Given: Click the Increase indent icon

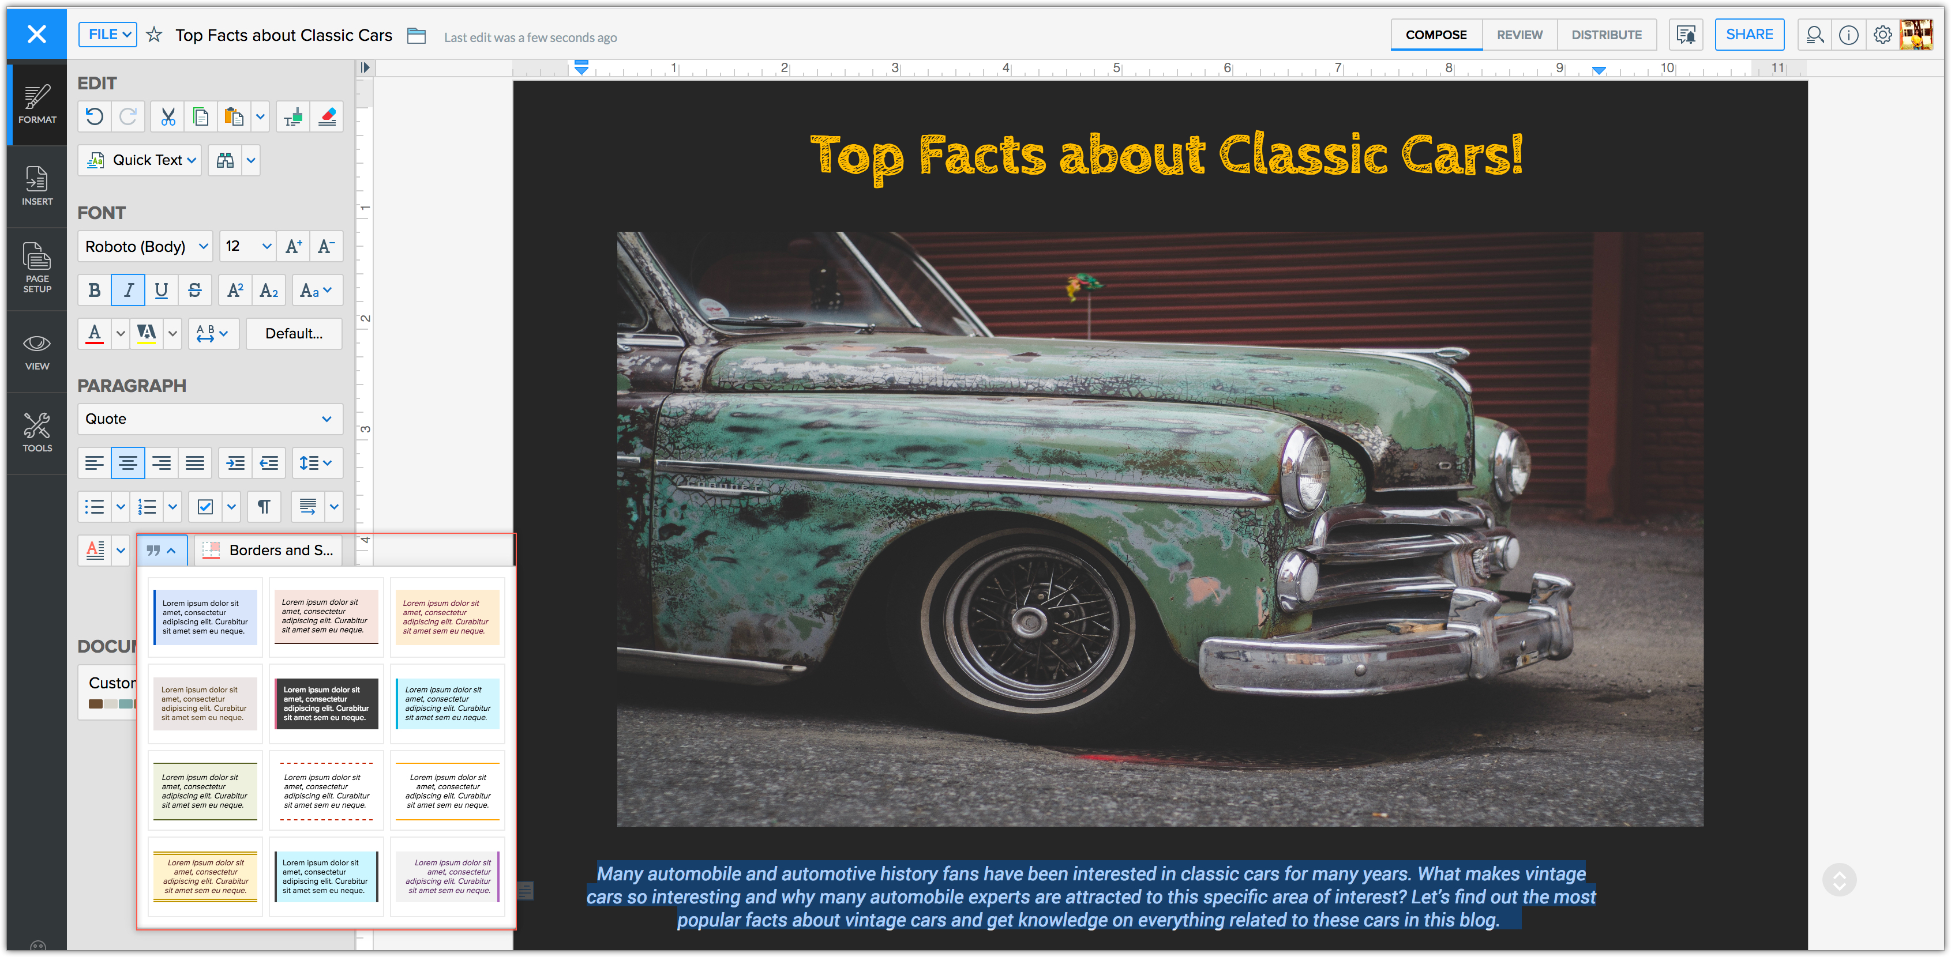Looking at the screenshot, I should tap(235, 462).
